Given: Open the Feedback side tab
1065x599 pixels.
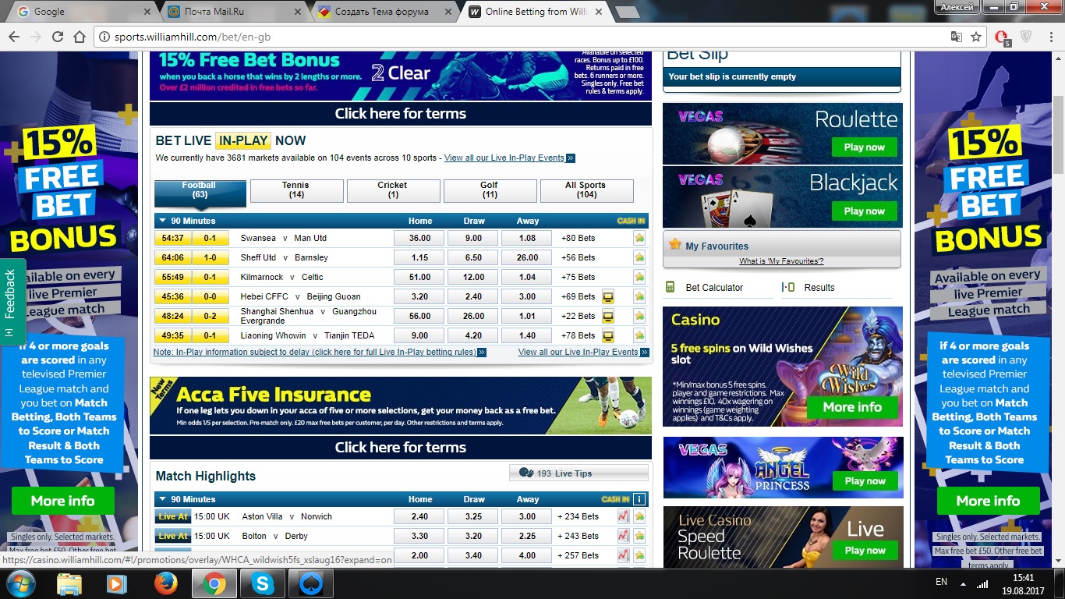Looking at the screenshot, I should (11, 300).
